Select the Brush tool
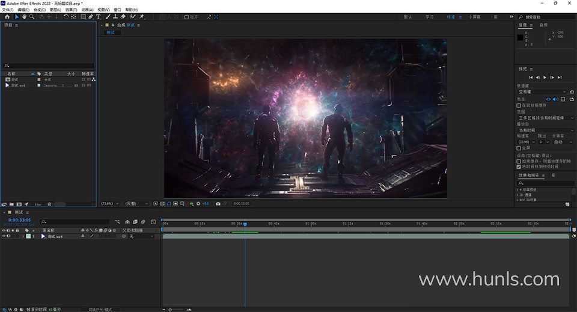The image size is (577, 312). click(108, 17)
